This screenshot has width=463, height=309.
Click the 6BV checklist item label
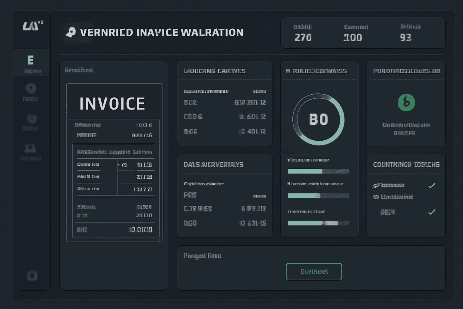388,212
